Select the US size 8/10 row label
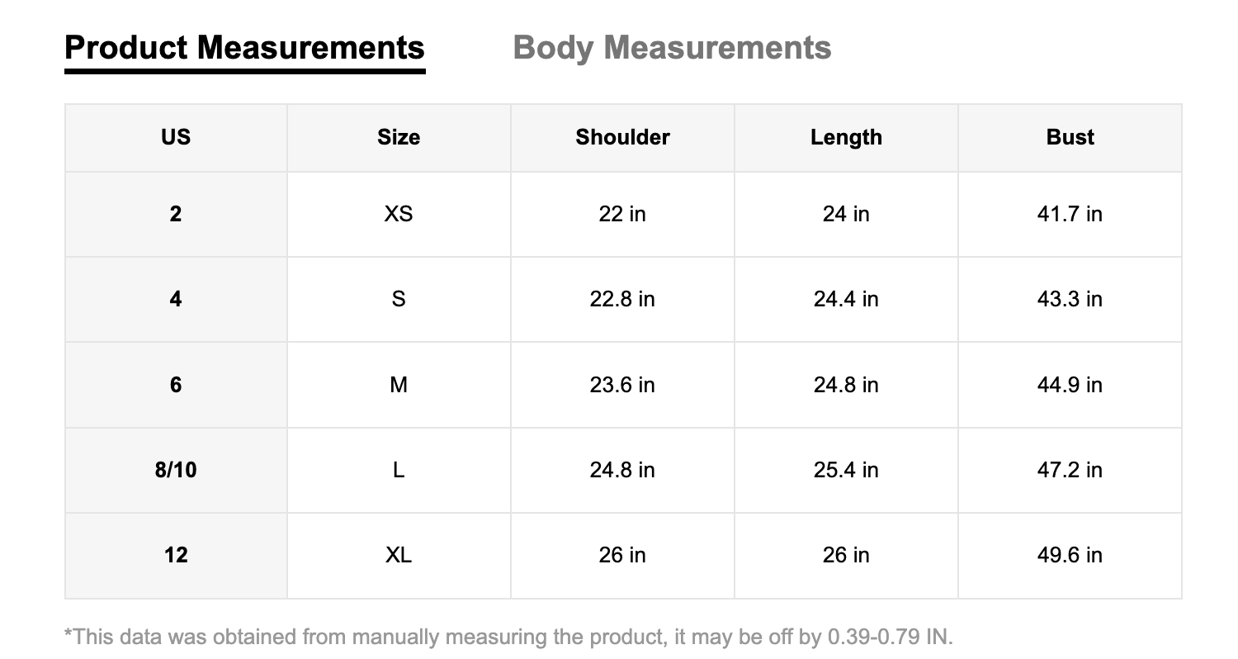The height and width of the screenshot is (659, 1238). click(x=176, y=470)
